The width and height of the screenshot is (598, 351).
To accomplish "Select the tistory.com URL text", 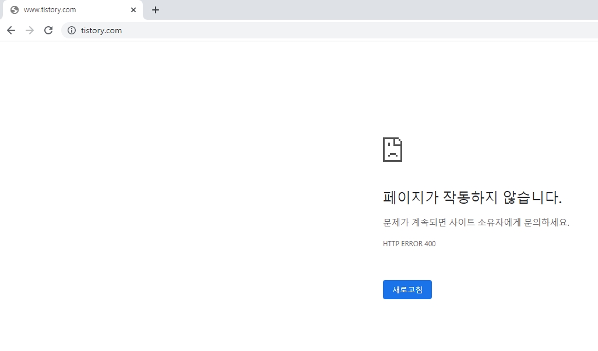I will tap(101, 30).
